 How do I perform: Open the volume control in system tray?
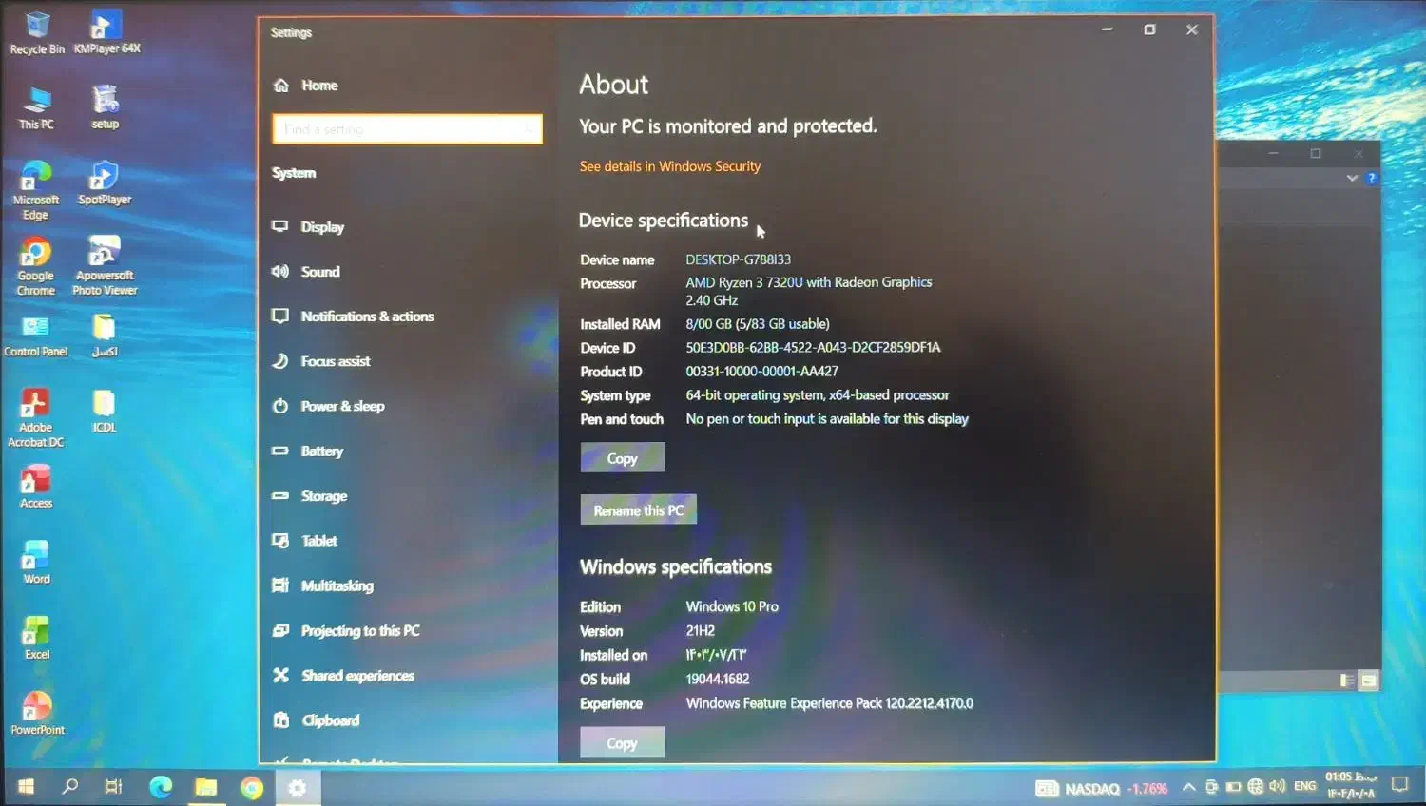pos(1278,786)
